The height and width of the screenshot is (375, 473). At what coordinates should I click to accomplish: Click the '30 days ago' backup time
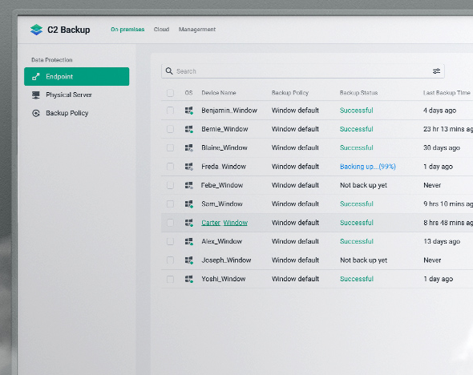click(x=442, y=147)
